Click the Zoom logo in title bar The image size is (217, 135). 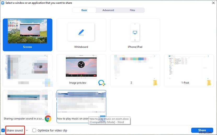coord(3,3)
